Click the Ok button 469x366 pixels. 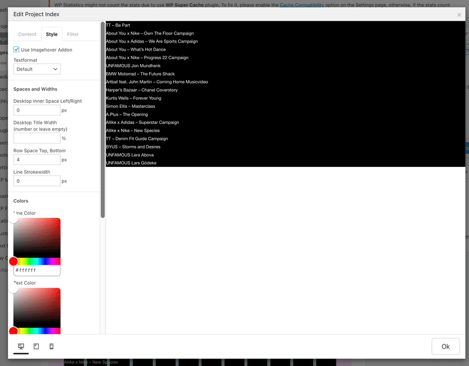point(445,346)
